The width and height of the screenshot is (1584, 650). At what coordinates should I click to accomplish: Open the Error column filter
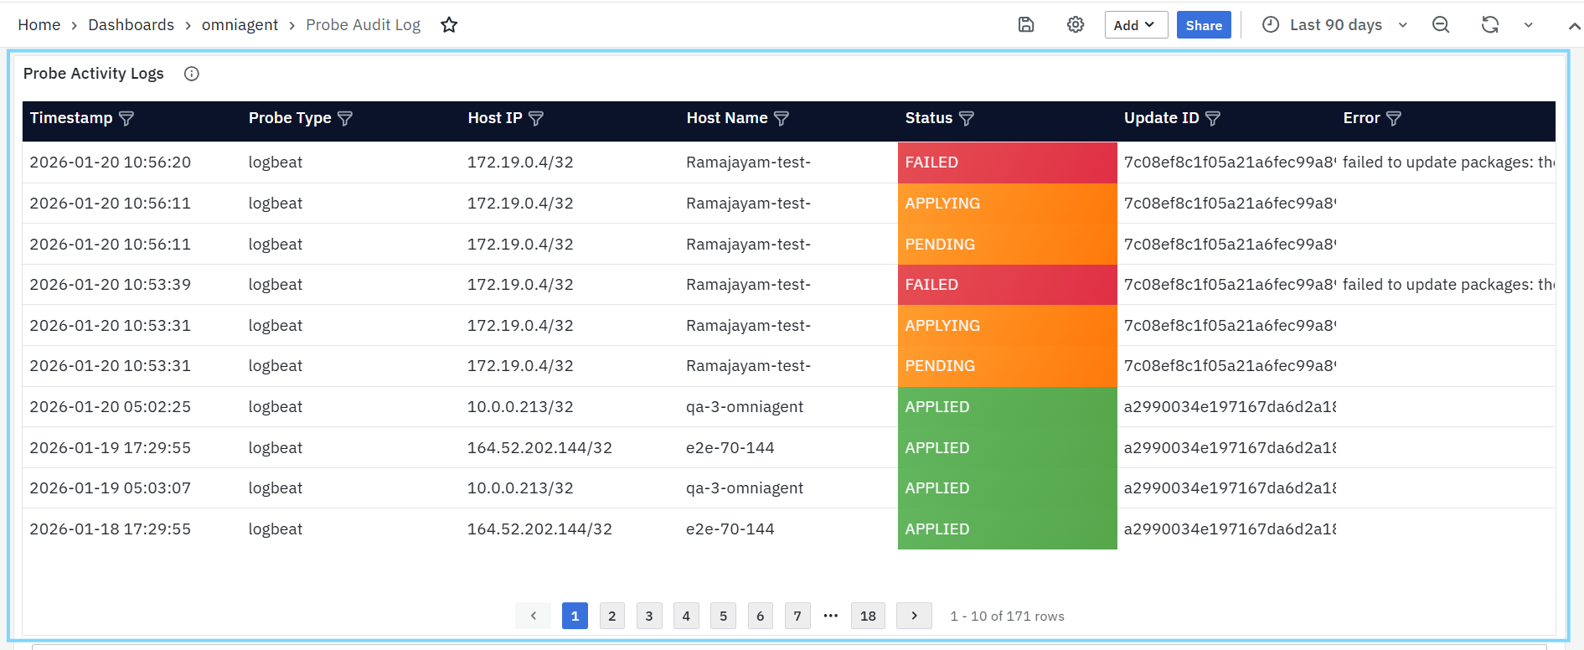1394,119
